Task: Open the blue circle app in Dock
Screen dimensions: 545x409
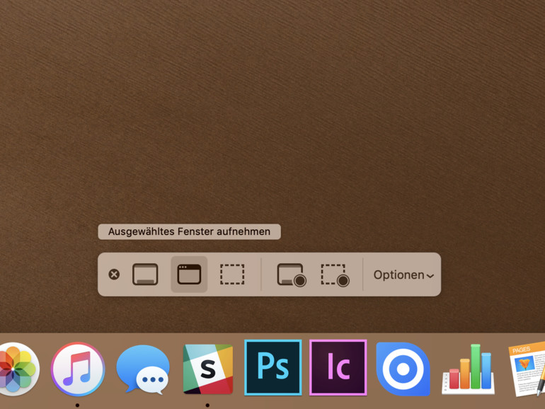Action: tap(403, 369)
